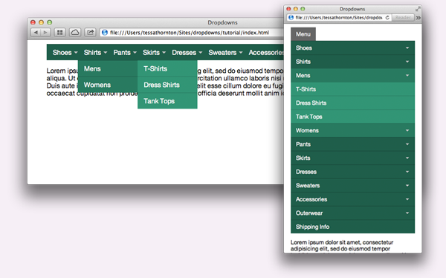Toggle the grey Menu button in the mobile view
Screen dimensions: 446x278
[x=303, y=34]
